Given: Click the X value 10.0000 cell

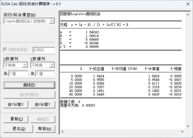Looking at the screenshot, I should pyautogui.click(x=76, y=84).
